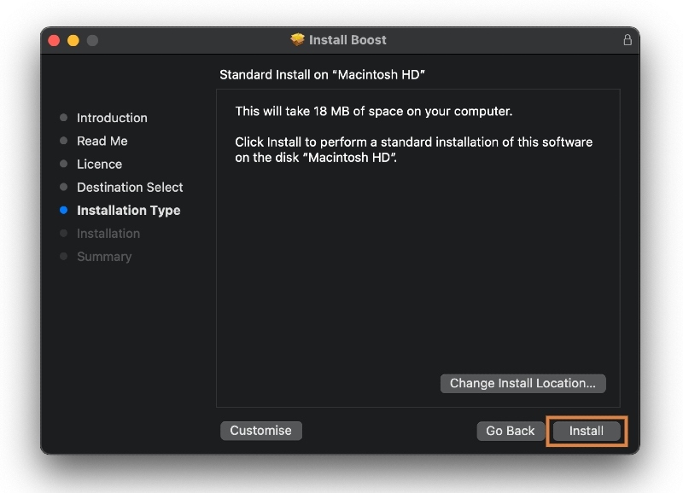Viewport: 683px width, 493px height.
Task: Go to the Licence step
Action: click(x=99, y=164)
